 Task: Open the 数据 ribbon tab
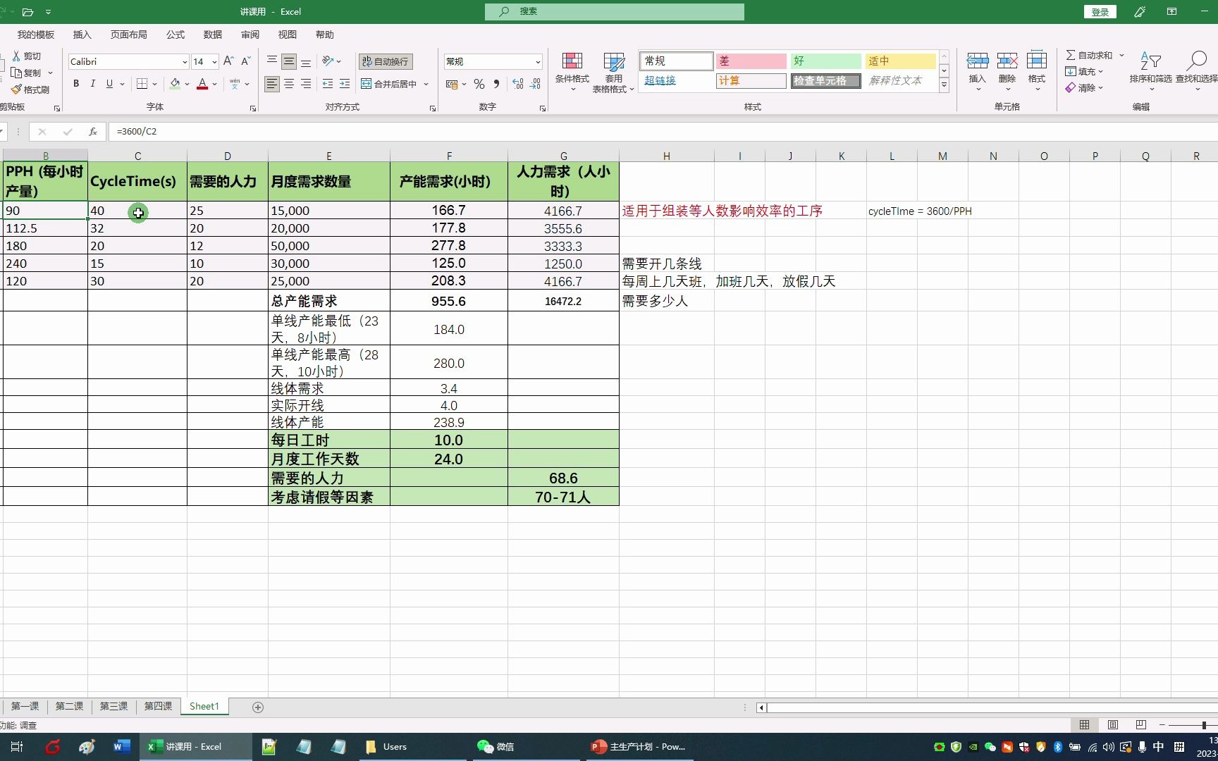coord(212,35)
